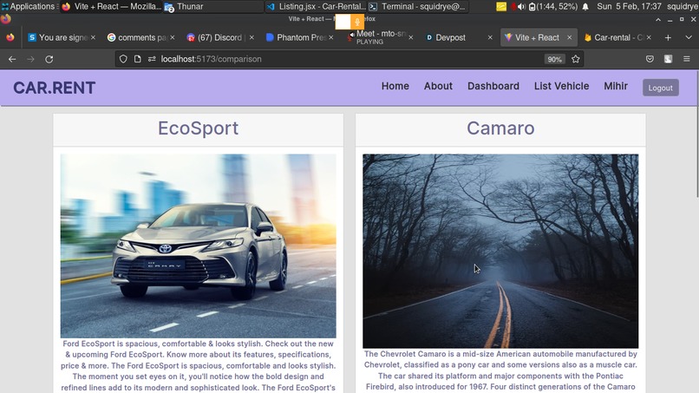This screenshot has height=393, width=699.
Task: Open the clock showing Sun 5 Feb
Action: point(629,6)
